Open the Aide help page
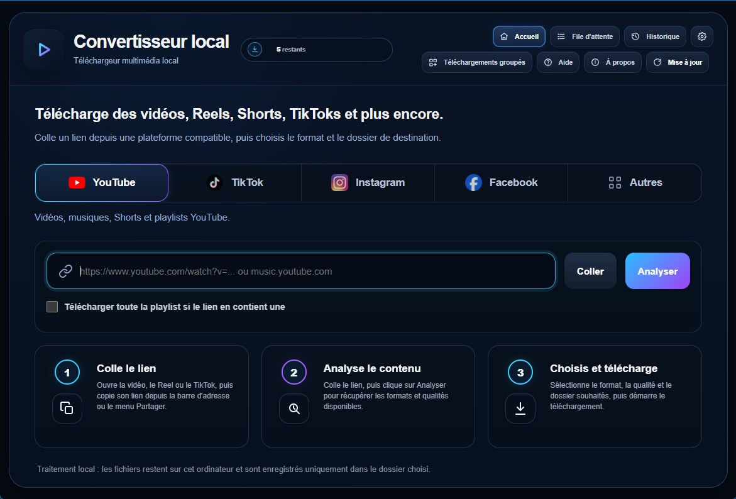 coord(558,62)
